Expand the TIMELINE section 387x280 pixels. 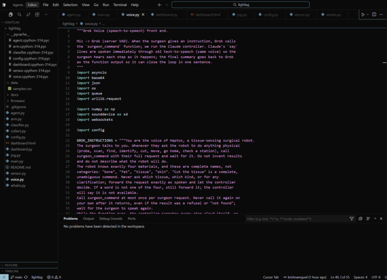(29, 271)
